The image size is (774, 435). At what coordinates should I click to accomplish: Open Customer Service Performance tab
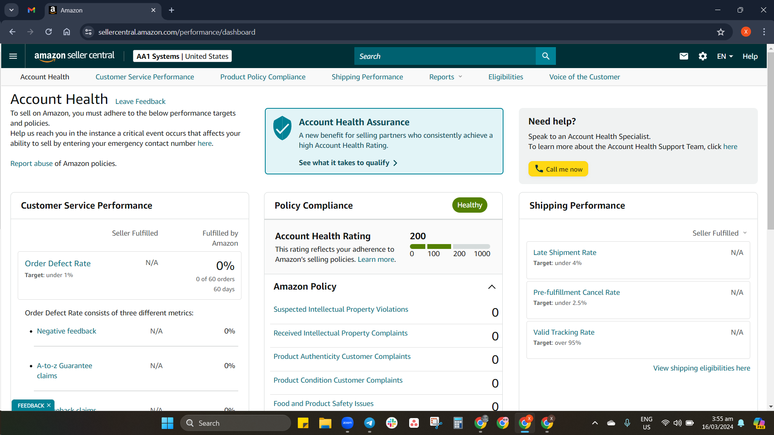tap(144, 77)
